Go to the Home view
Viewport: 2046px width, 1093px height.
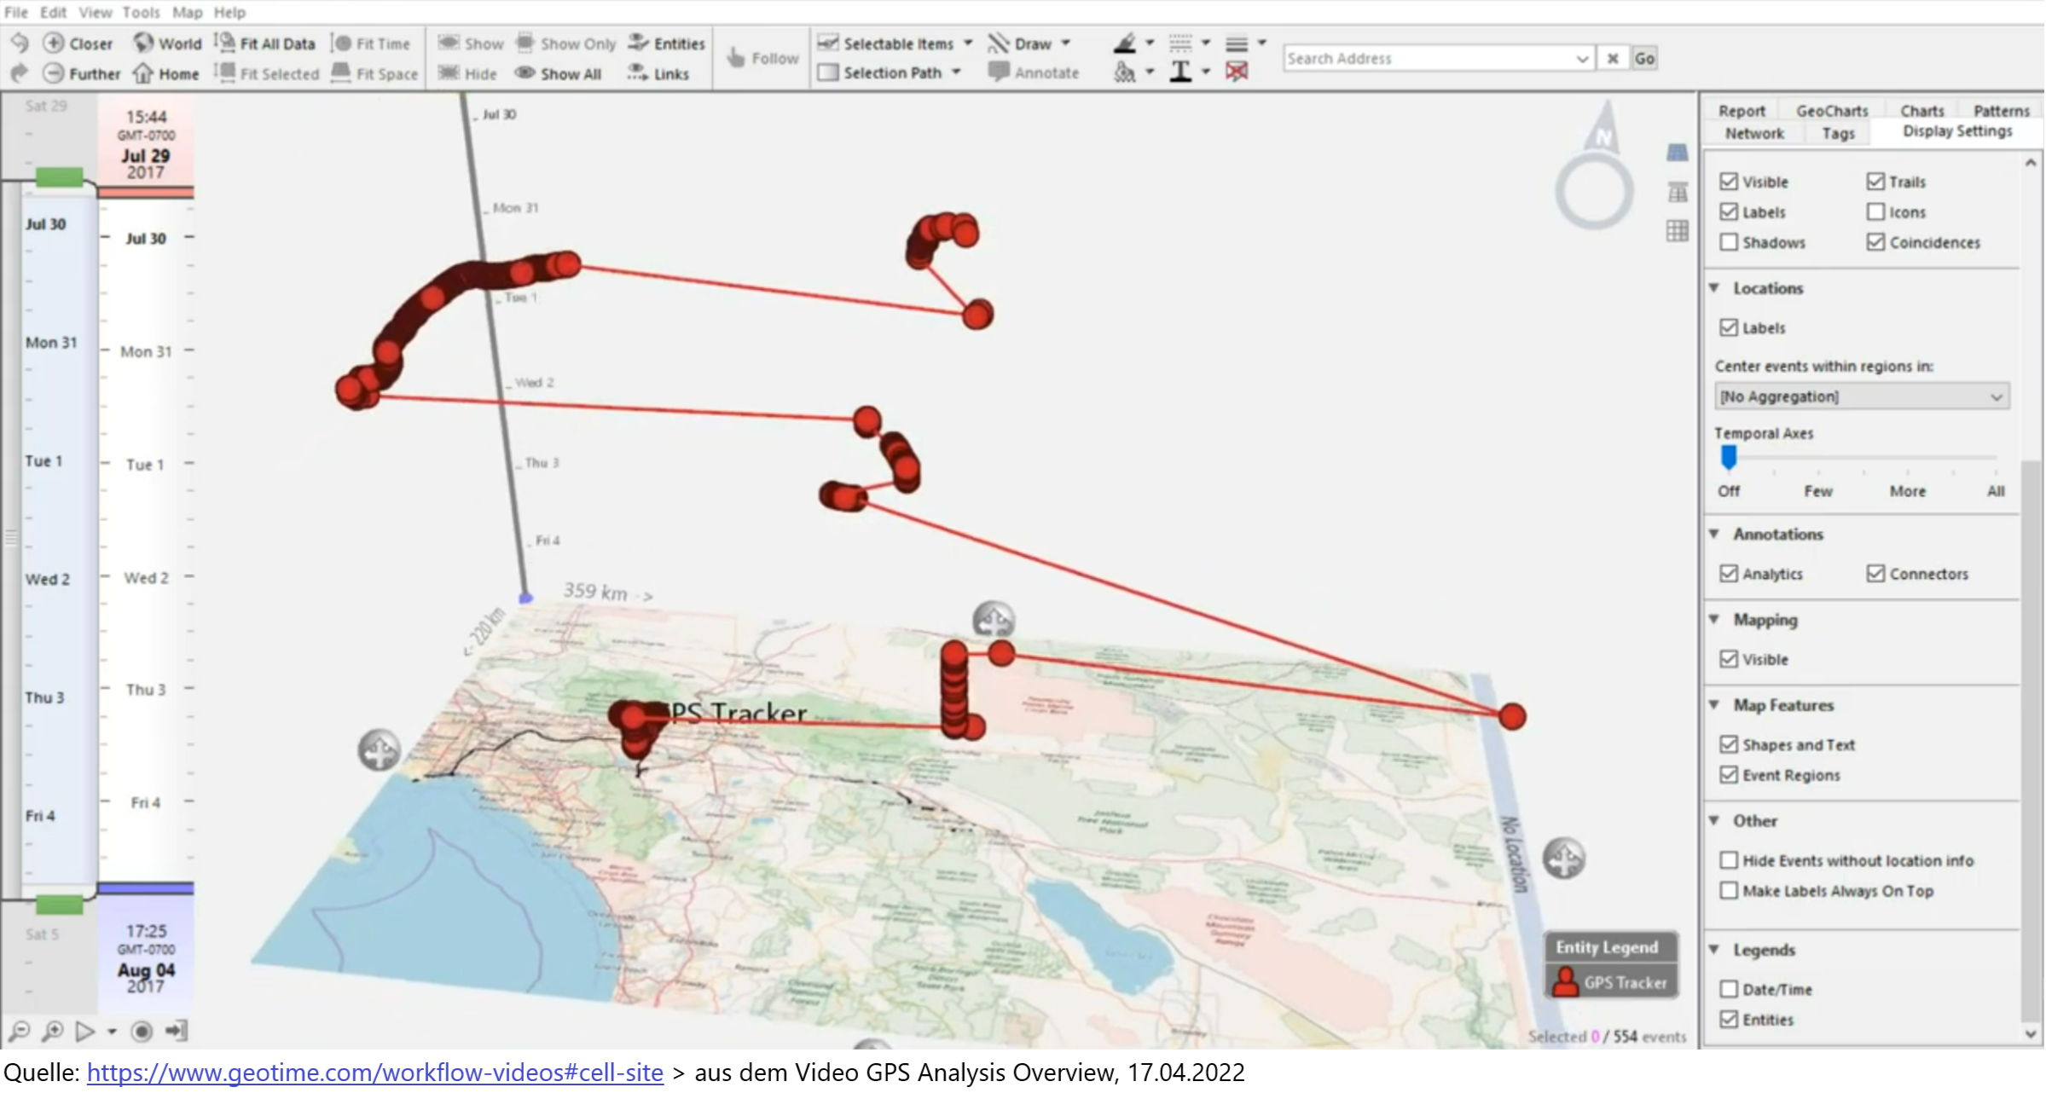tap(166, 74)
